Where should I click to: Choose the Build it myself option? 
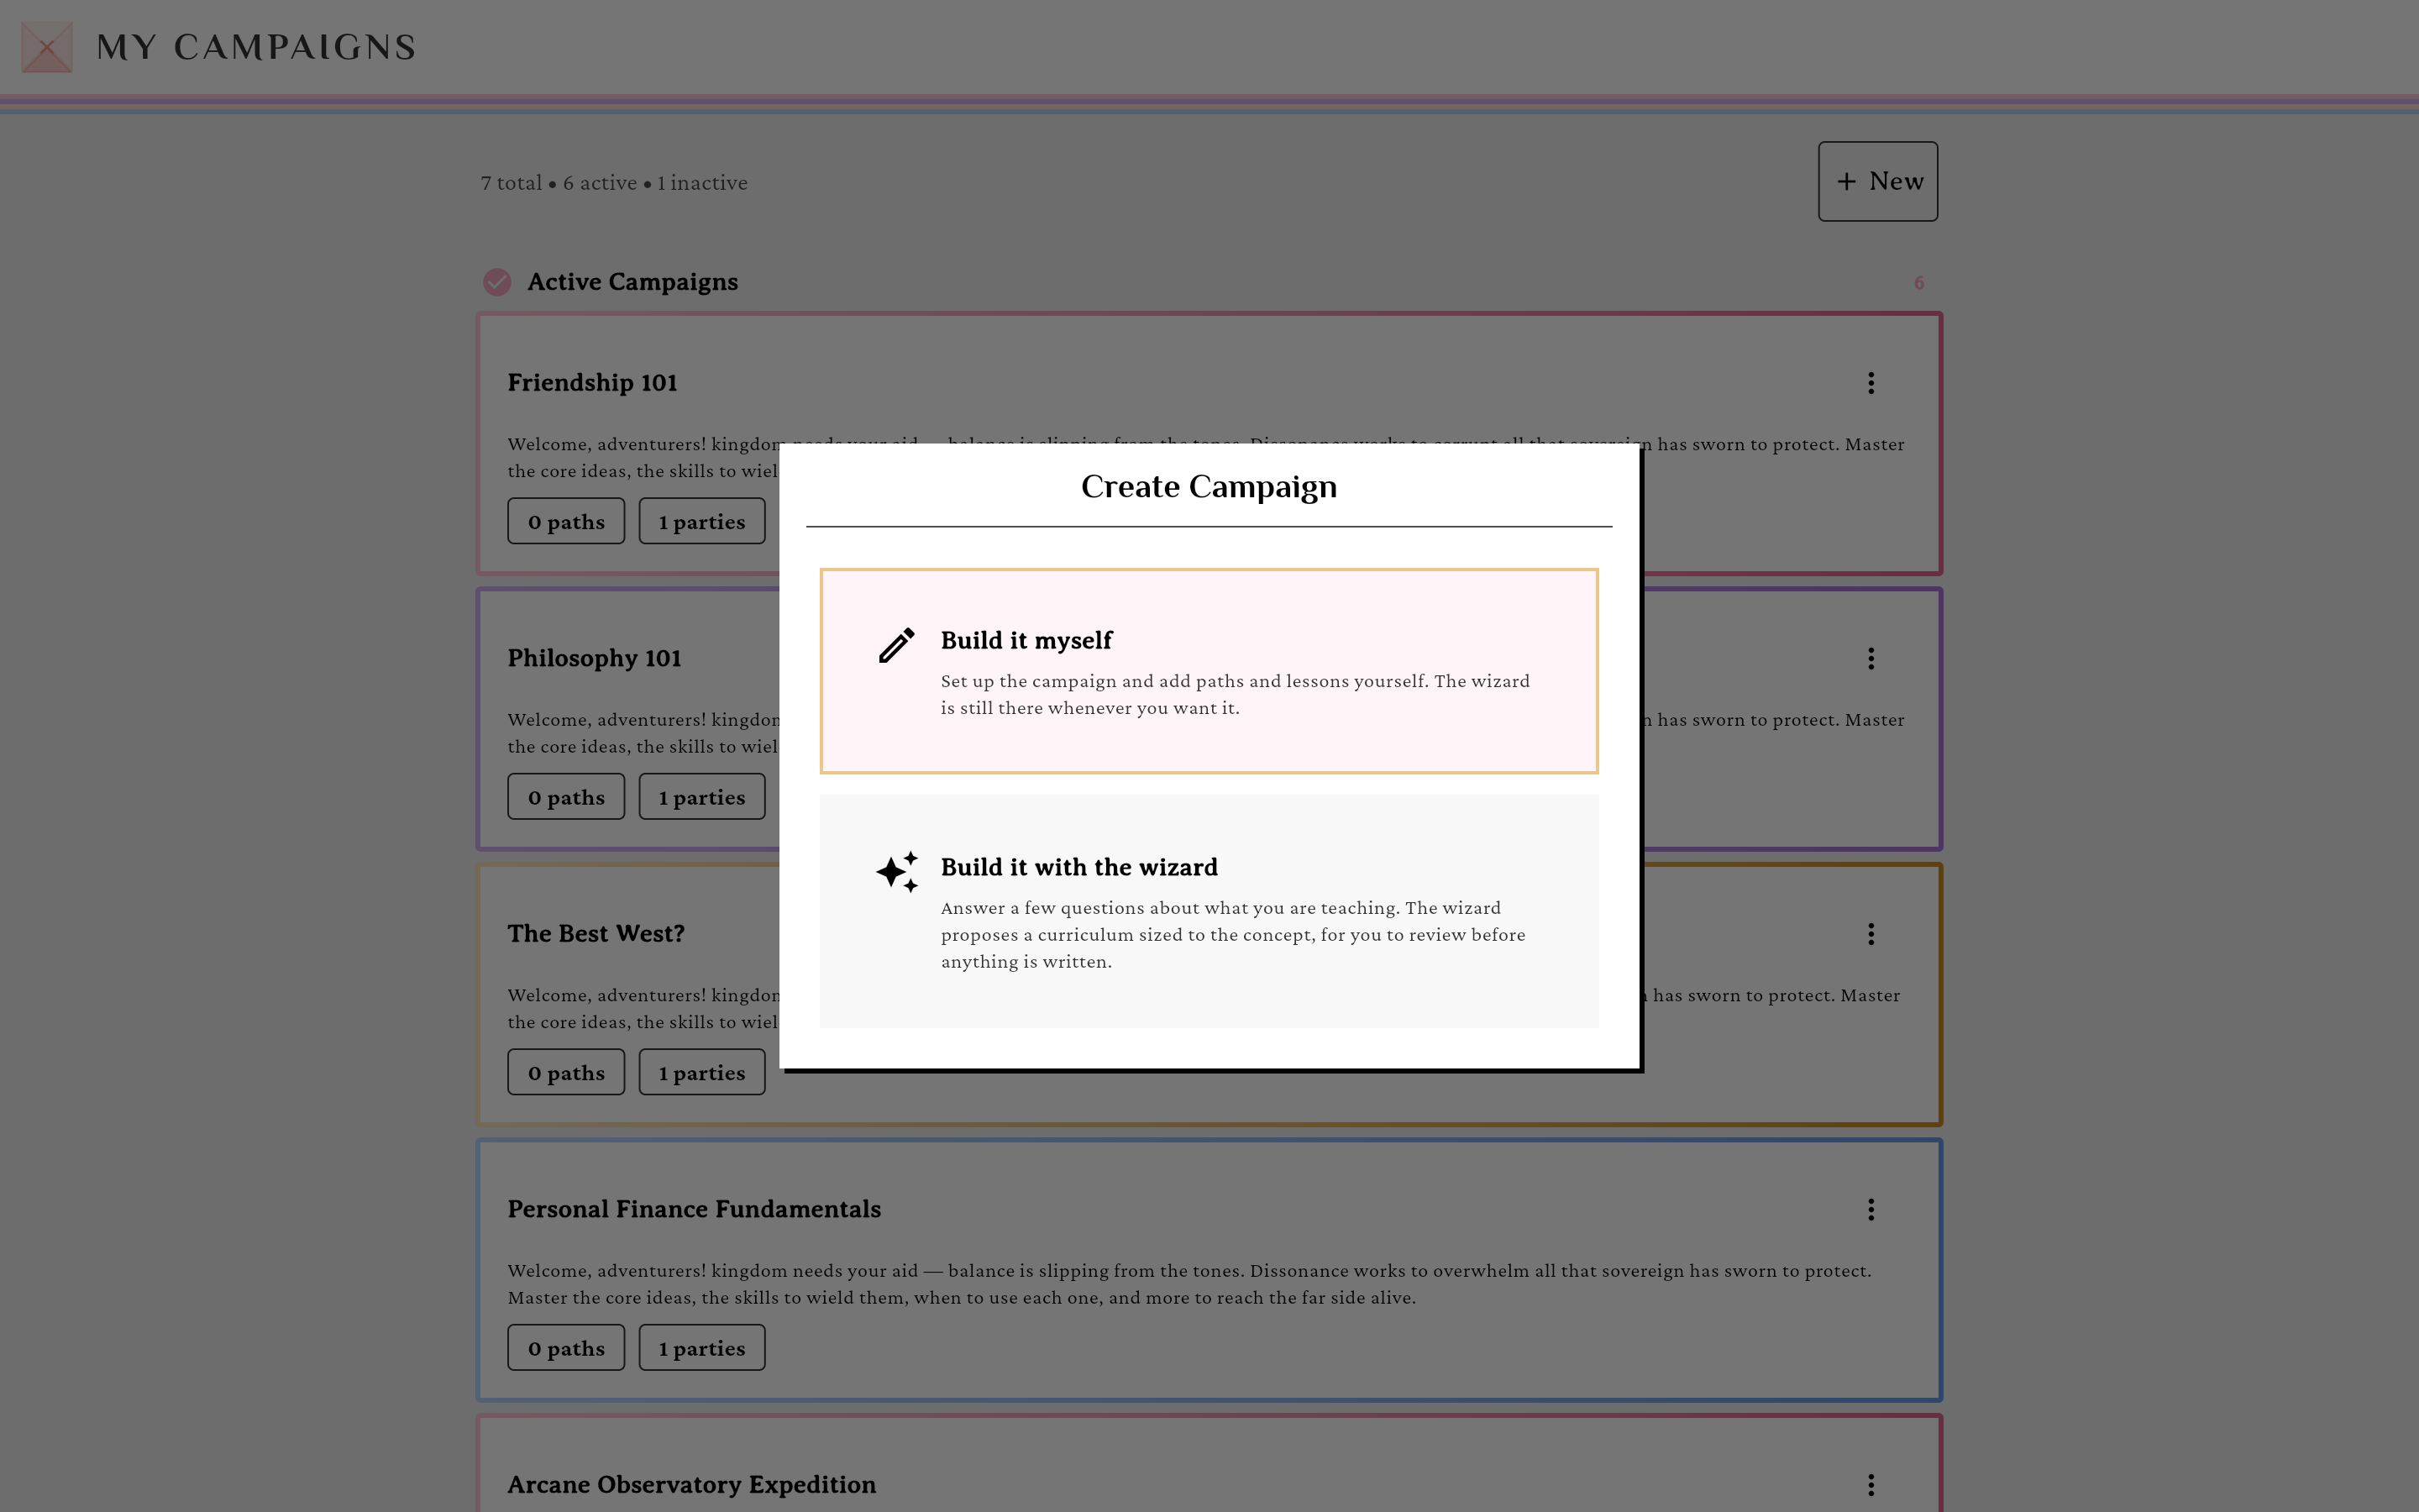1209,671
